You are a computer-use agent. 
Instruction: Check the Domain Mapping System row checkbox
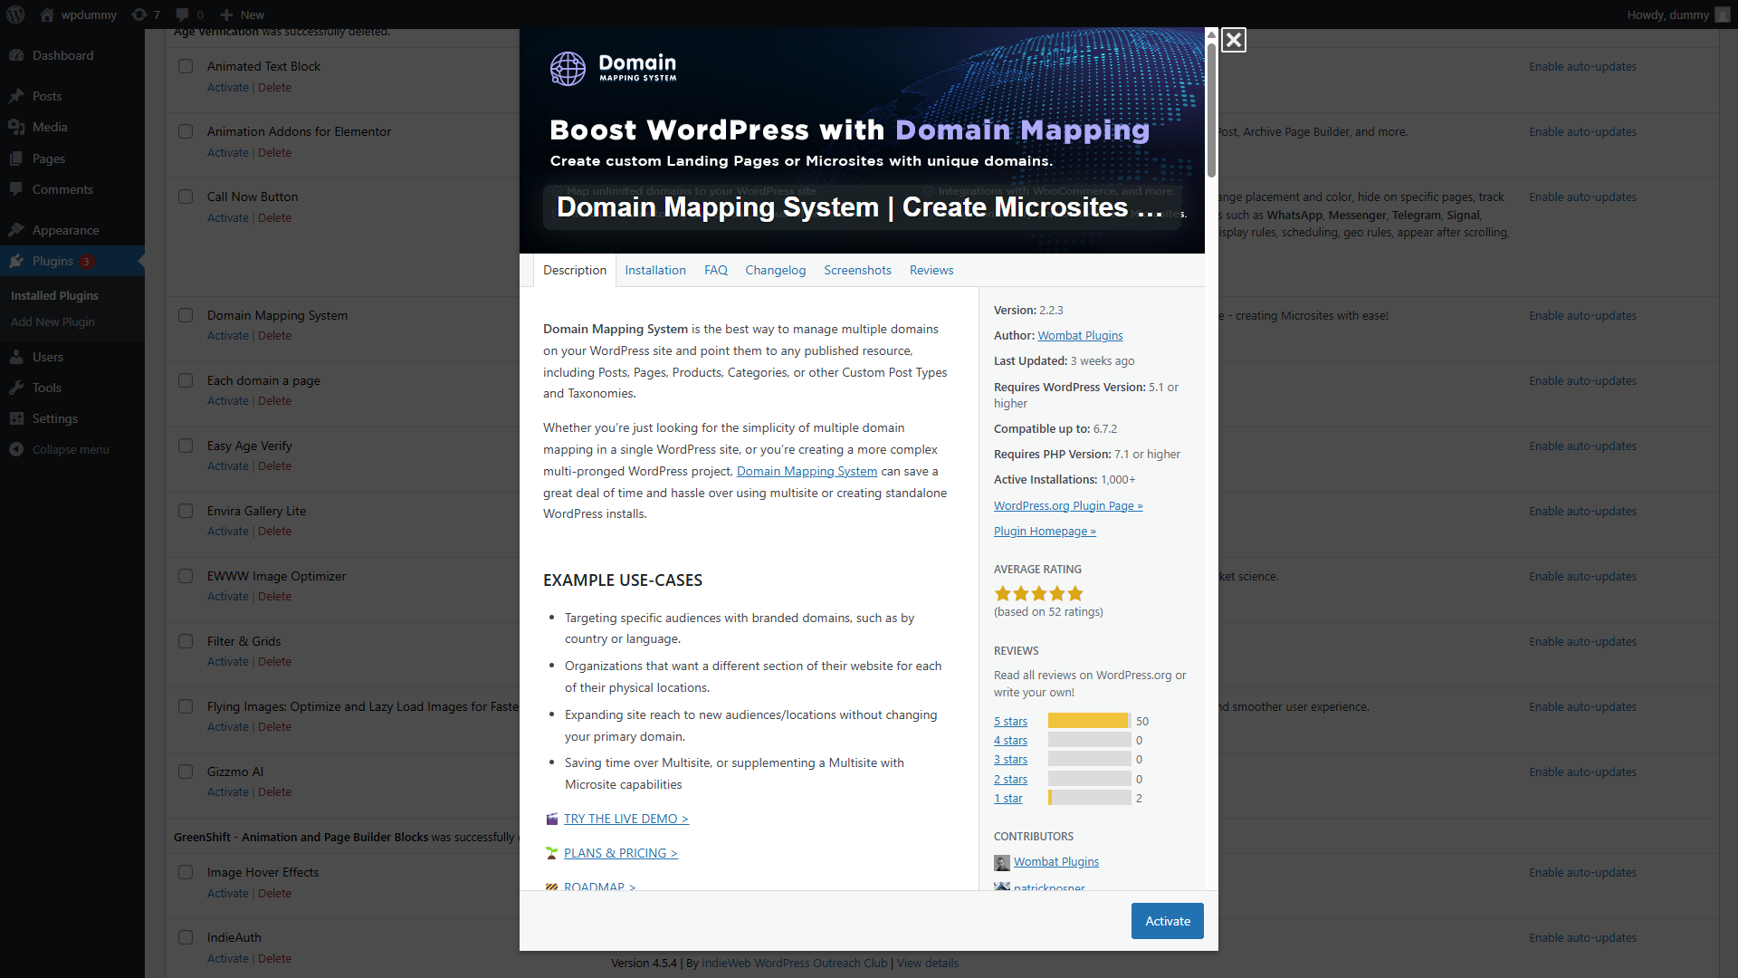pyautogui.click(x=186, y=315)
